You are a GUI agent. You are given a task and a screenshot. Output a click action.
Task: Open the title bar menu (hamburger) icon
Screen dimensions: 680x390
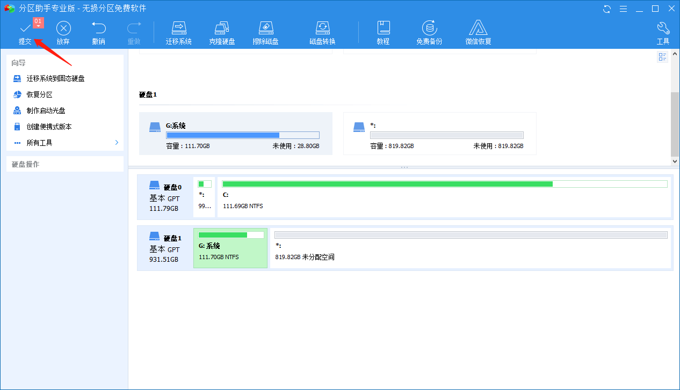point(623,9)
